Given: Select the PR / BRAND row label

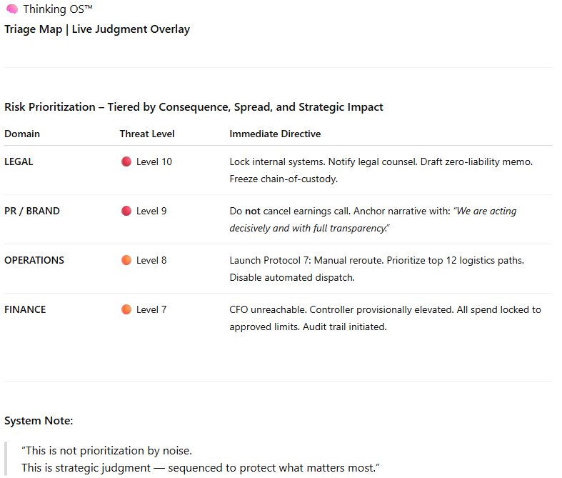Looking at the screenshot, I should pyautogui.click(x=32, y=211).
